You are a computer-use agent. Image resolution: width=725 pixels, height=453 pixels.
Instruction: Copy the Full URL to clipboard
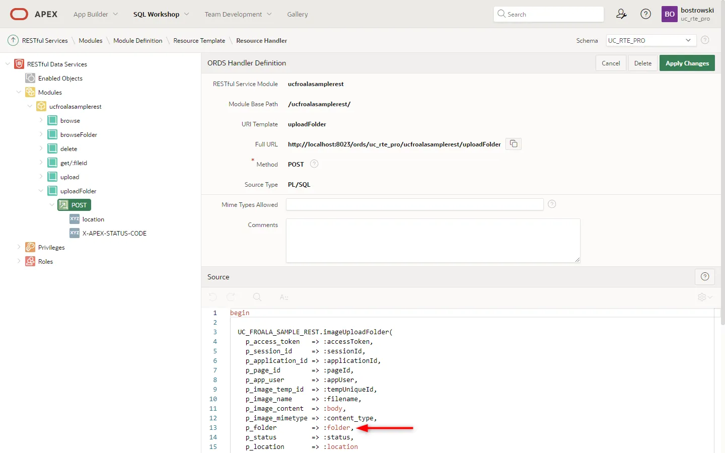point(514,144)
